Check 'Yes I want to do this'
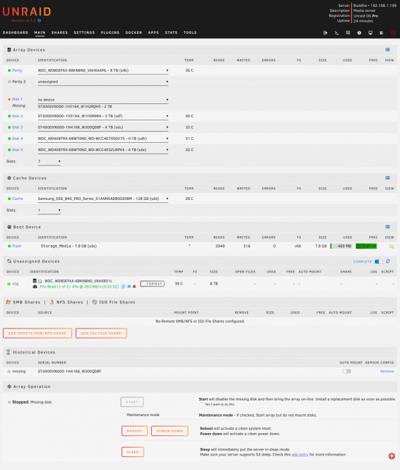Screen dimensions: 400x470 point(201,405)
